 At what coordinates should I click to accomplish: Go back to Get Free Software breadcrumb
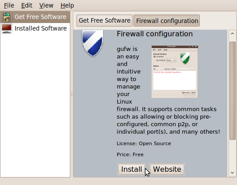coord(104,20)
